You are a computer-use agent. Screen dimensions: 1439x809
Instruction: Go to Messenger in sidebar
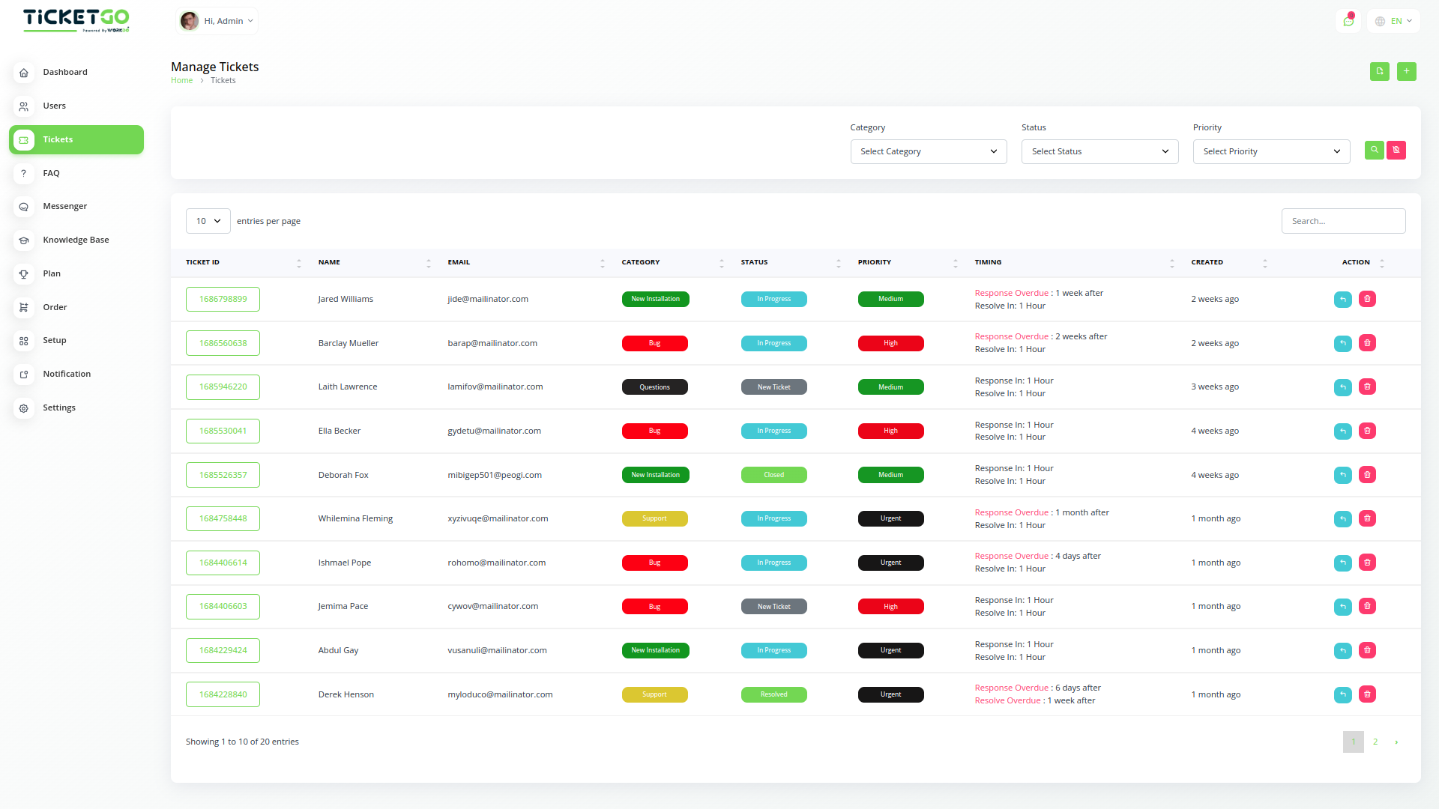click(x=64, y=207)
